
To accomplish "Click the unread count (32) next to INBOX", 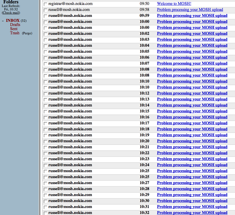I will [24, 21].
